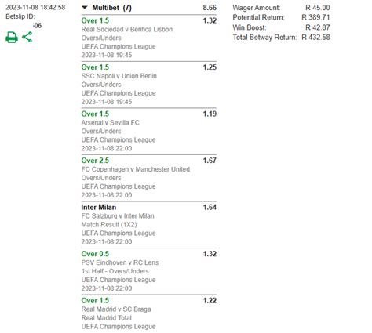This screenshot has height=333, width=372.
Task: Open PSV Eindhoven v RC Lens match
Action: point(120,262)
